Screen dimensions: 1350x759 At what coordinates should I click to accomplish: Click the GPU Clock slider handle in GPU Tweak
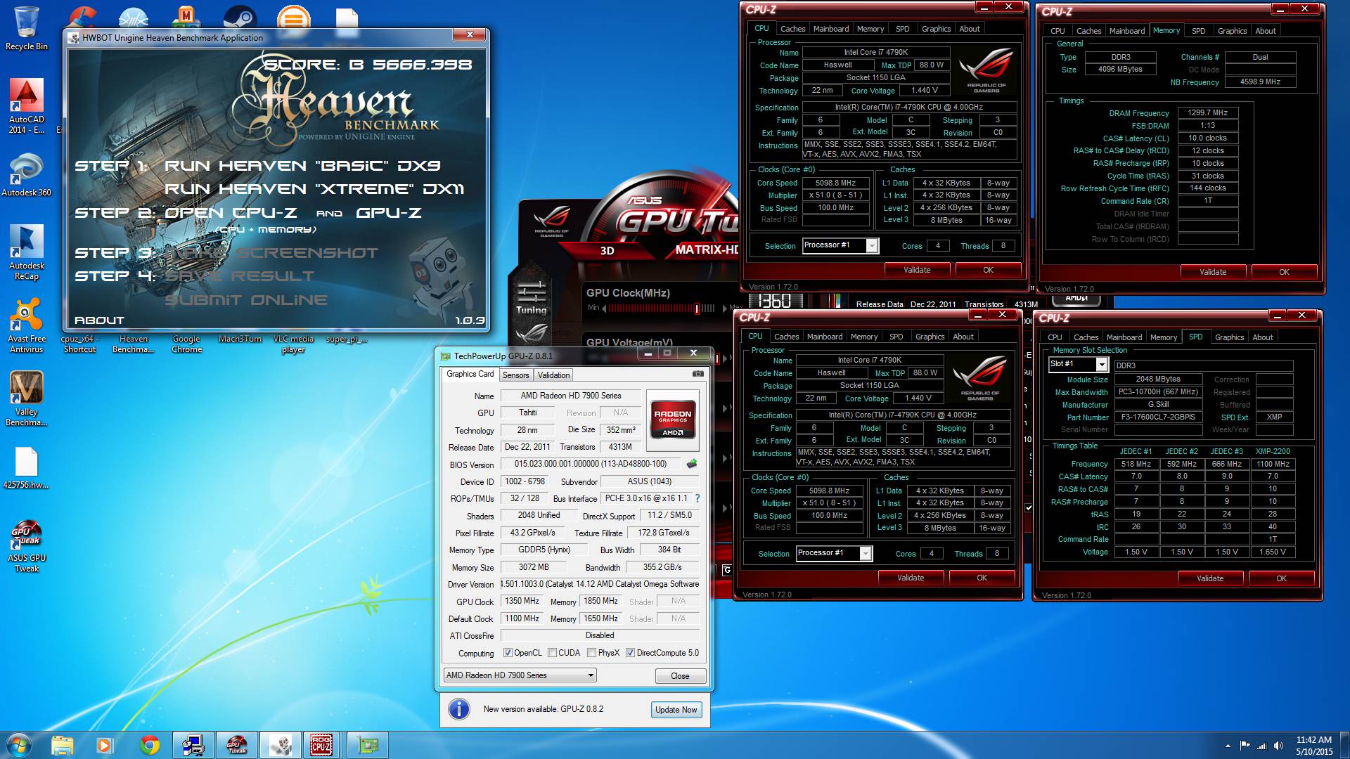click(x=697, y=308)
